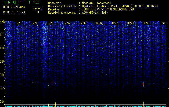Click the HROFFT title text

point(17,2)
